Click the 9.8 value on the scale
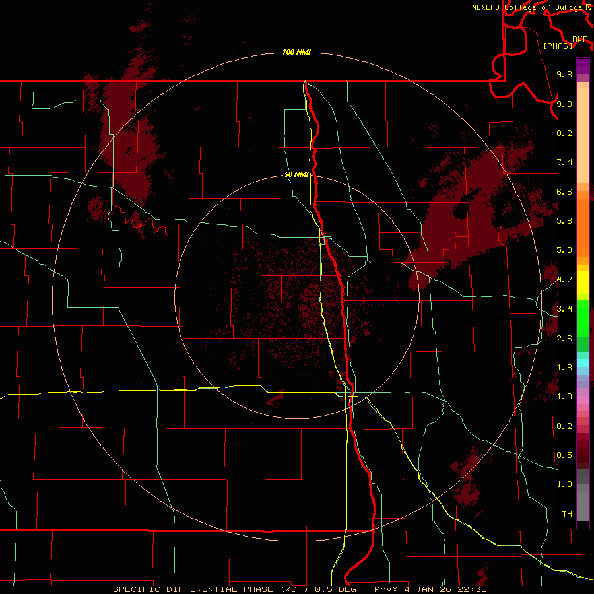594x594 pixels. coord(564,74)
